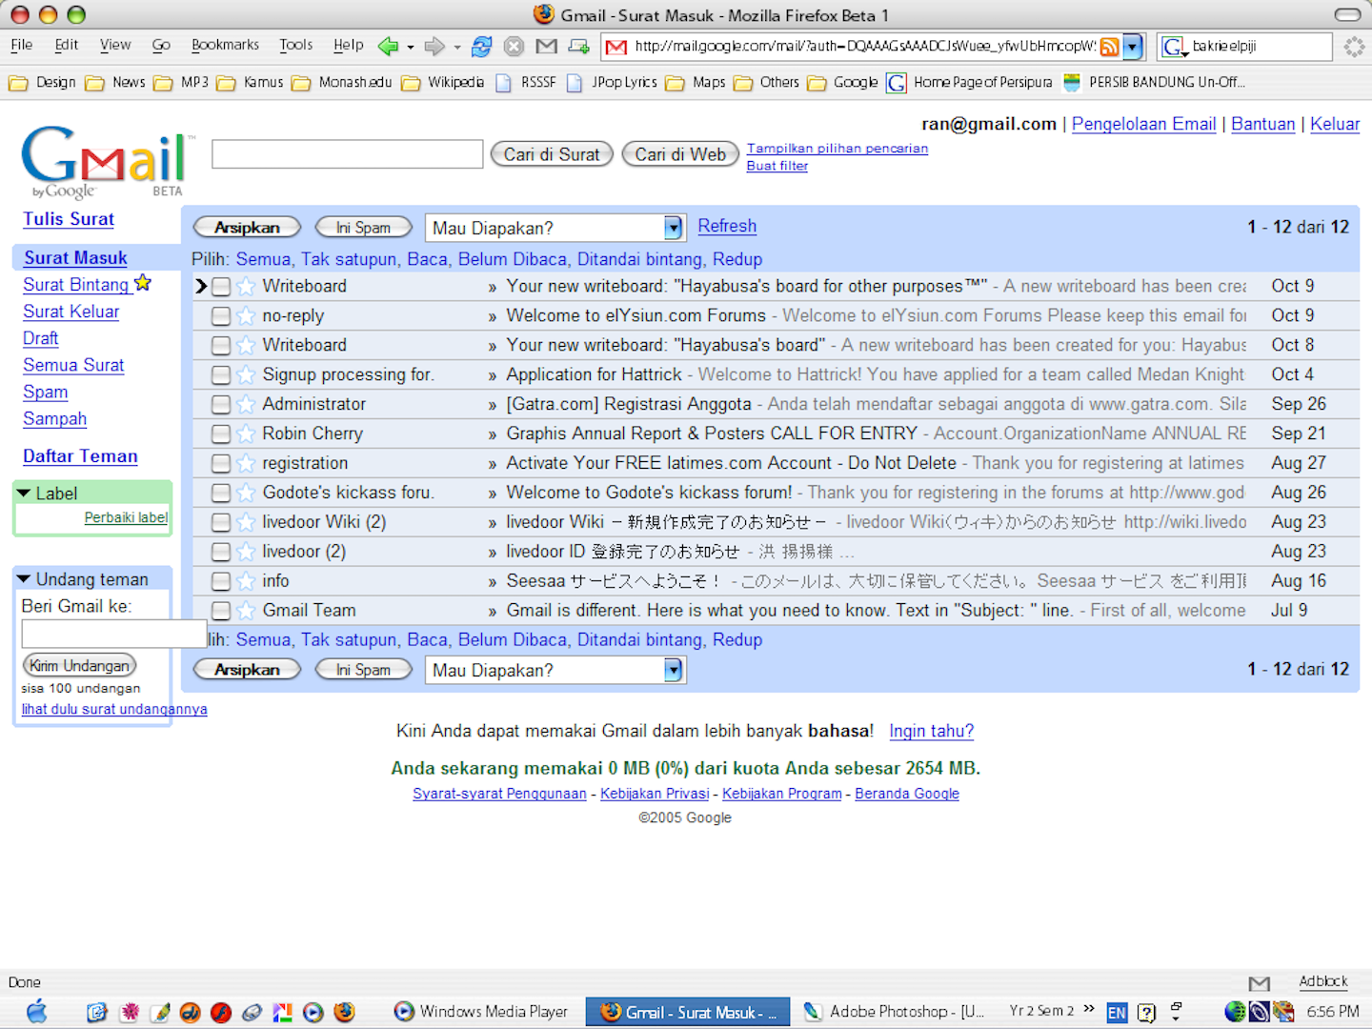Click the top Ini Spam button

click(363, 228)
